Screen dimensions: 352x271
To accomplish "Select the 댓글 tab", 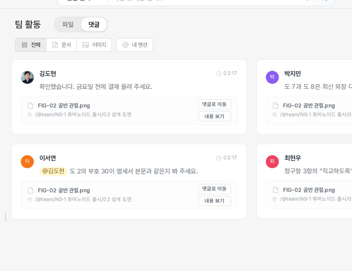I will [94, 24].
